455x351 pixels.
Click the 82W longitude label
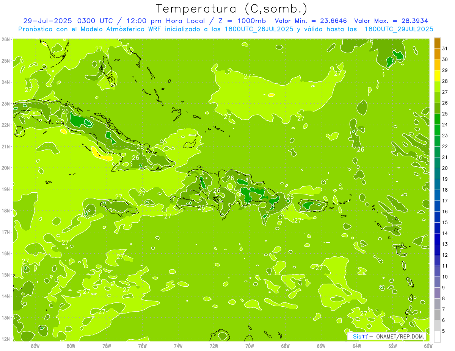(35, 346)
